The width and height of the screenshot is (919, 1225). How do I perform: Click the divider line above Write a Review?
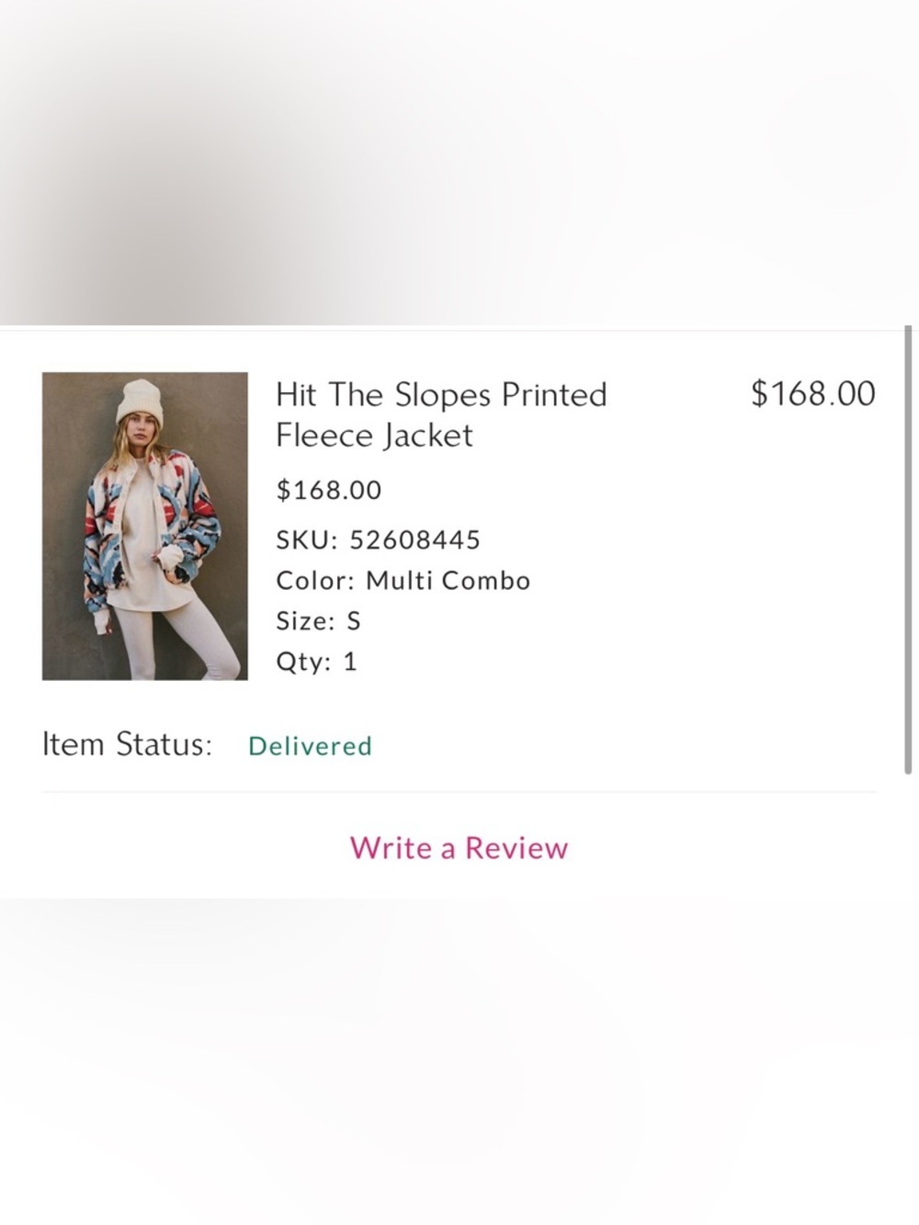[458, 788]
